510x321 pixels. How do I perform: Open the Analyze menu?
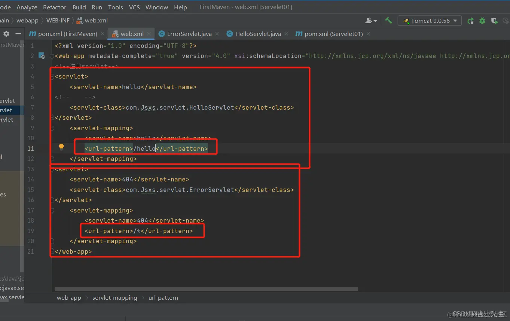click(x=27, y=7)
